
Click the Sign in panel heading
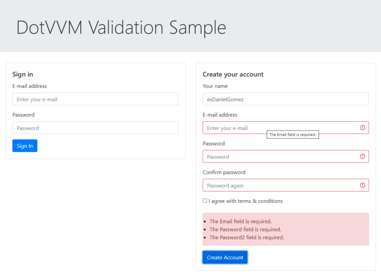[23, 75]
